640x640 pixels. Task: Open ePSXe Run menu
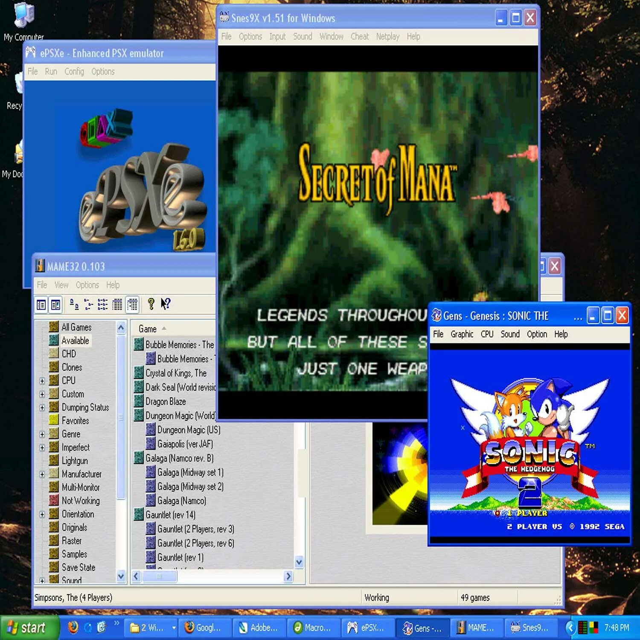coord(51,71)
